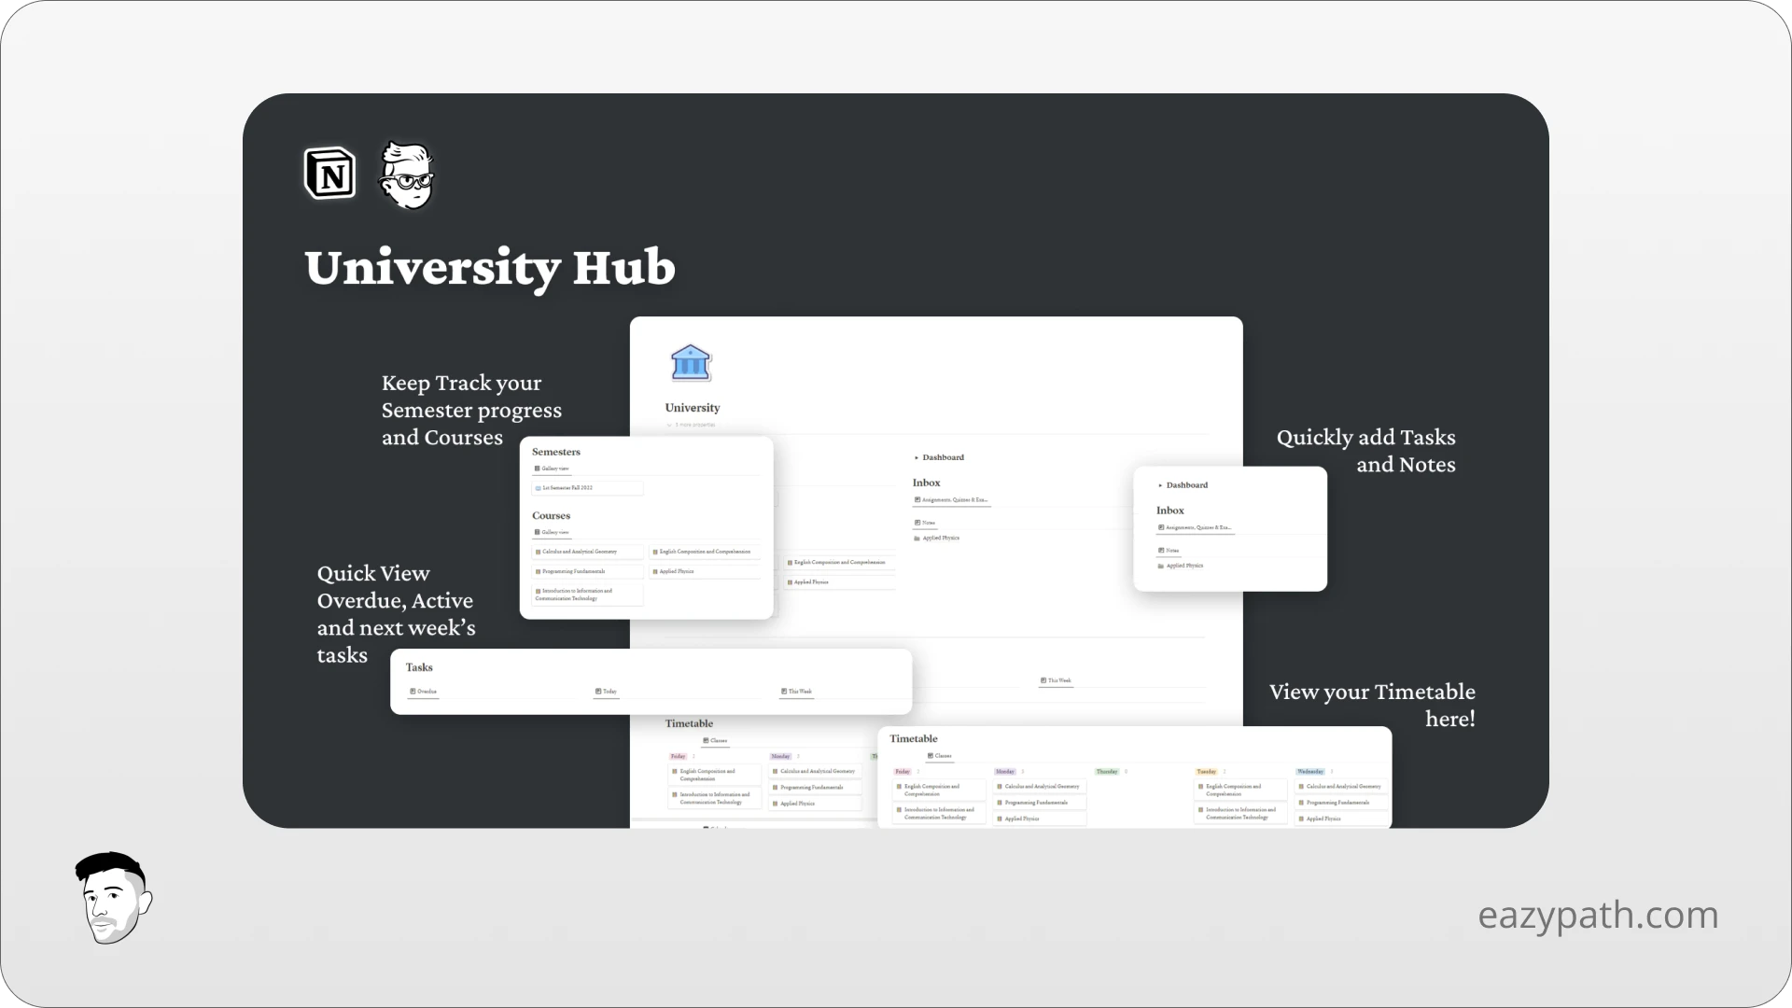The width and height of the screenshot is (1792, 1008).
Task: Open Programming Fundamentals in the Courses gallery
Action: click(587, 571)
